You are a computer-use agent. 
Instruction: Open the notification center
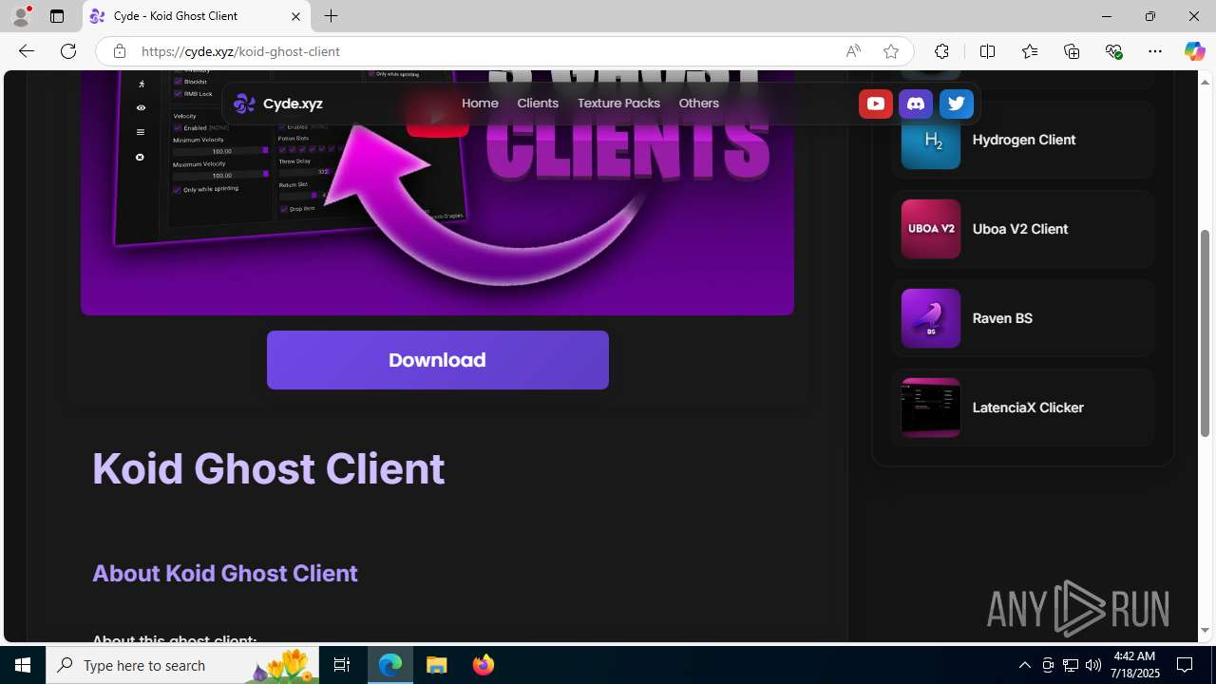tap(1186, 665)
